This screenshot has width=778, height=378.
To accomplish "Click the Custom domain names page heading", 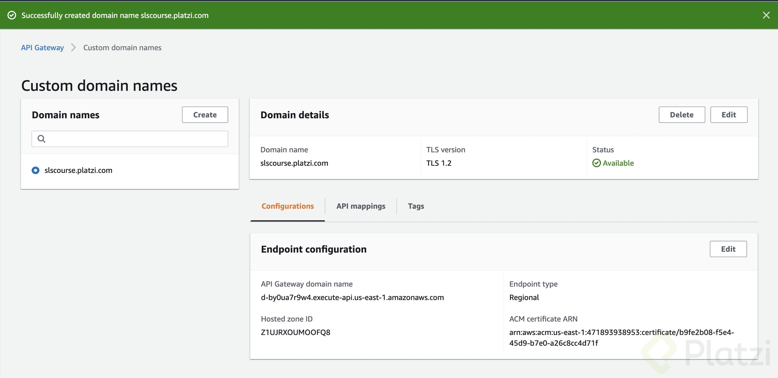I will pyautogui.click(x=99, y=86).
